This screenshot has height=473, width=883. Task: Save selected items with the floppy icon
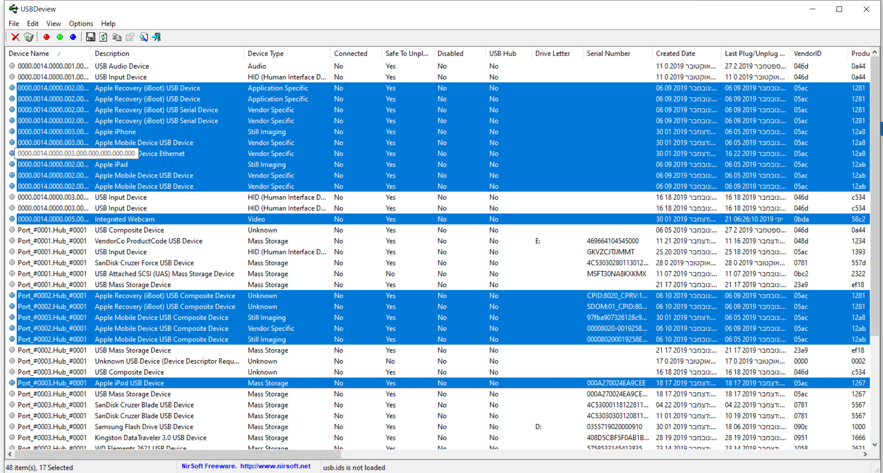[91, 37]
